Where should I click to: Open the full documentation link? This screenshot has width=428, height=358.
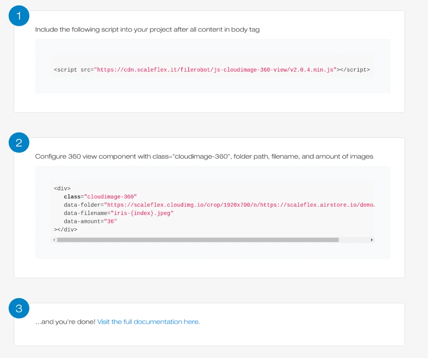click(148, 322)
